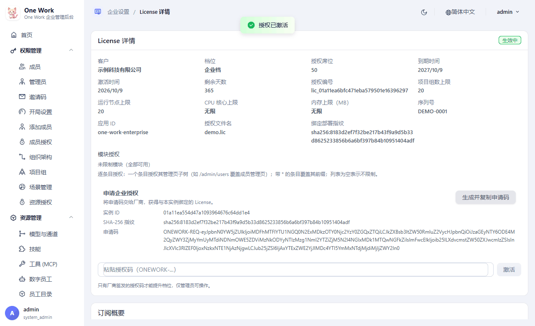Screen dimensions: 535x326
Task: Toggle dark mode with the moon icon
Action: click(424, 12)
